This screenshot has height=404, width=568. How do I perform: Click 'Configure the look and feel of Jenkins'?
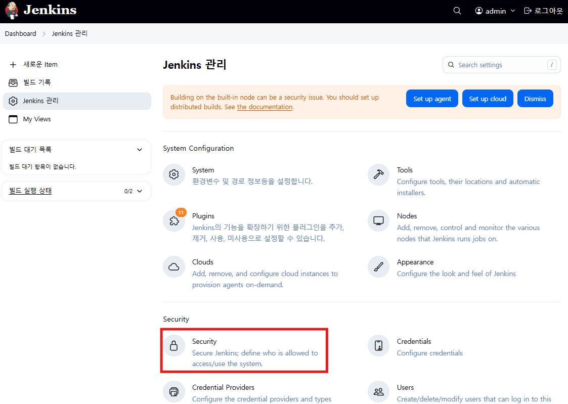click(x=456, y=274)
